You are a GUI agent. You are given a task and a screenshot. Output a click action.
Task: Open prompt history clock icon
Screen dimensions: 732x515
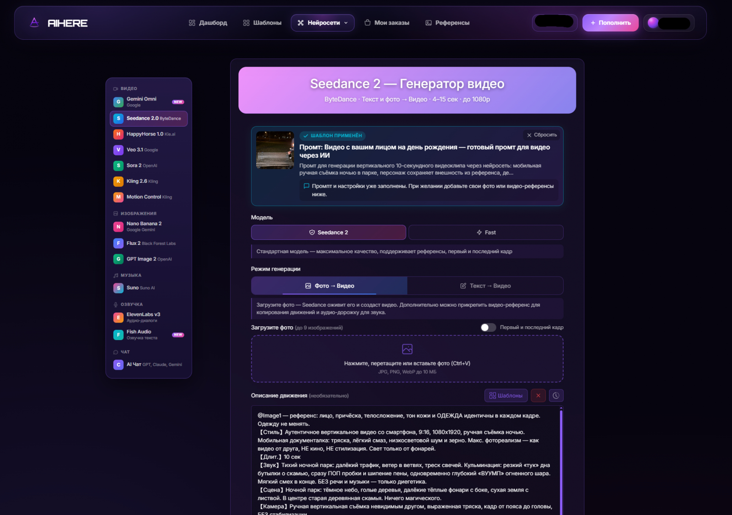coord(556,396)
